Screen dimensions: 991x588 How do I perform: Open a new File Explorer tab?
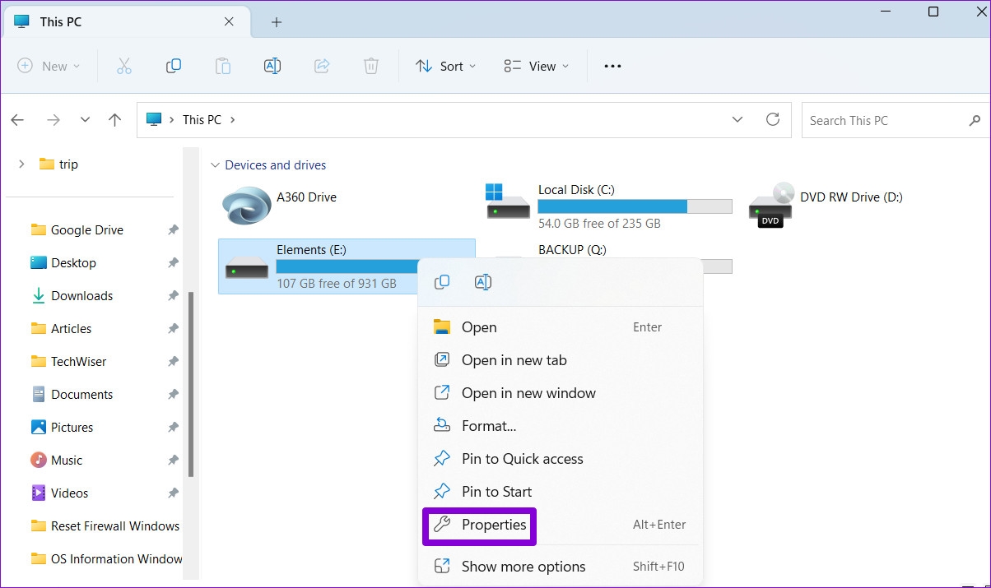276,21
